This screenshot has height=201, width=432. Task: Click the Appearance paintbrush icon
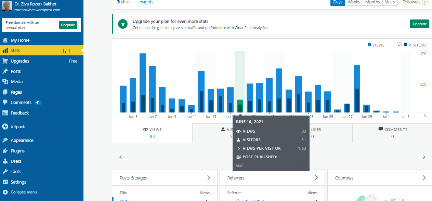pyautogui.click(x=5, y=140)
